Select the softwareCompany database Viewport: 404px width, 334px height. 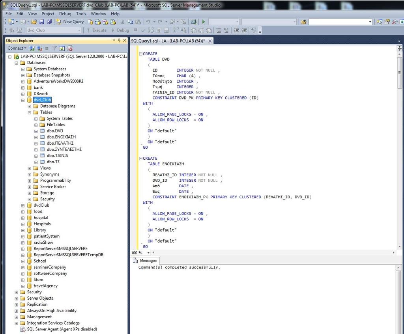(50, 274)
